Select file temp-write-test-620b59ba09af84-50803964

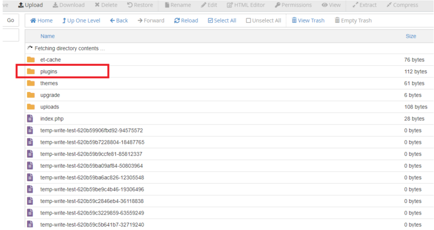pyautogui.click(x=92, y=166)
